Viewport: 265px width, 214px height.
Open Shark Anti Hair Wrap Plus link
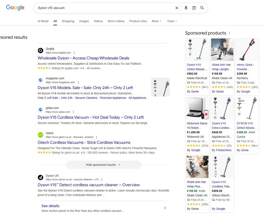click(196, 184)
